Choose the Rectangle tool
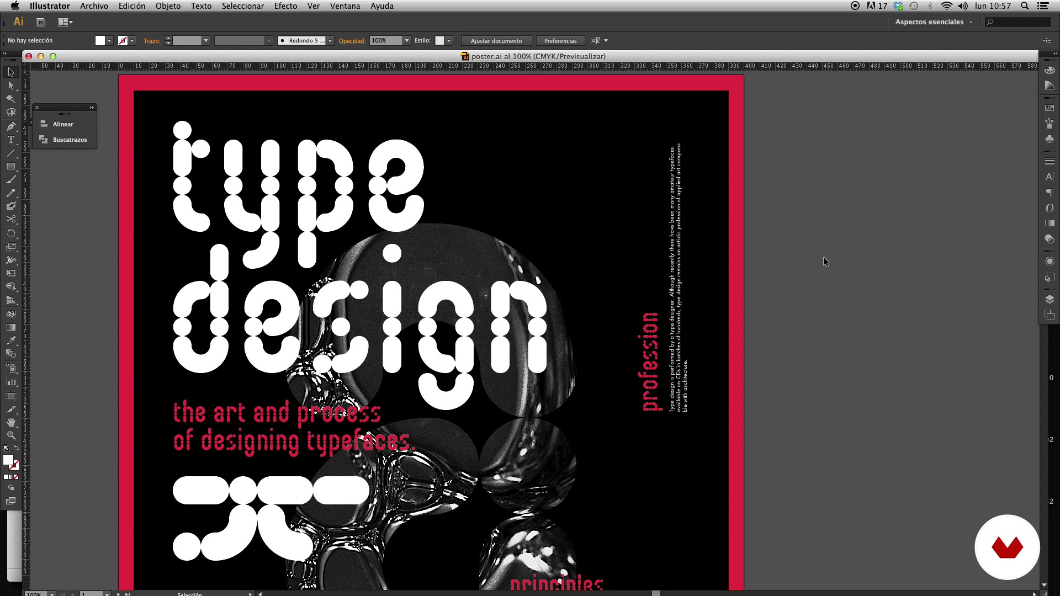 click(x=11, y=166)
